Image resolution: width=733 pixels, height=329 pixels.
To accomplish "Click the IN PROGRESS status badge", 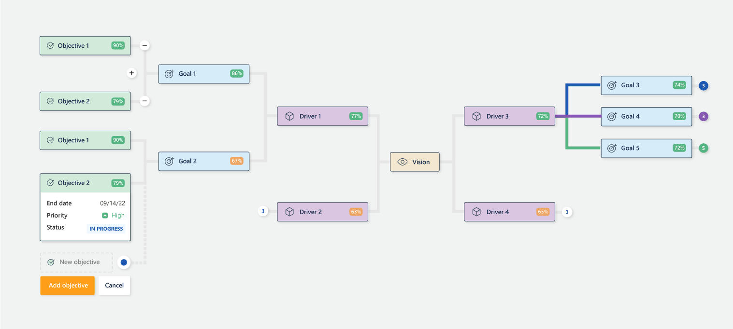I will click(x=106, y=229).
